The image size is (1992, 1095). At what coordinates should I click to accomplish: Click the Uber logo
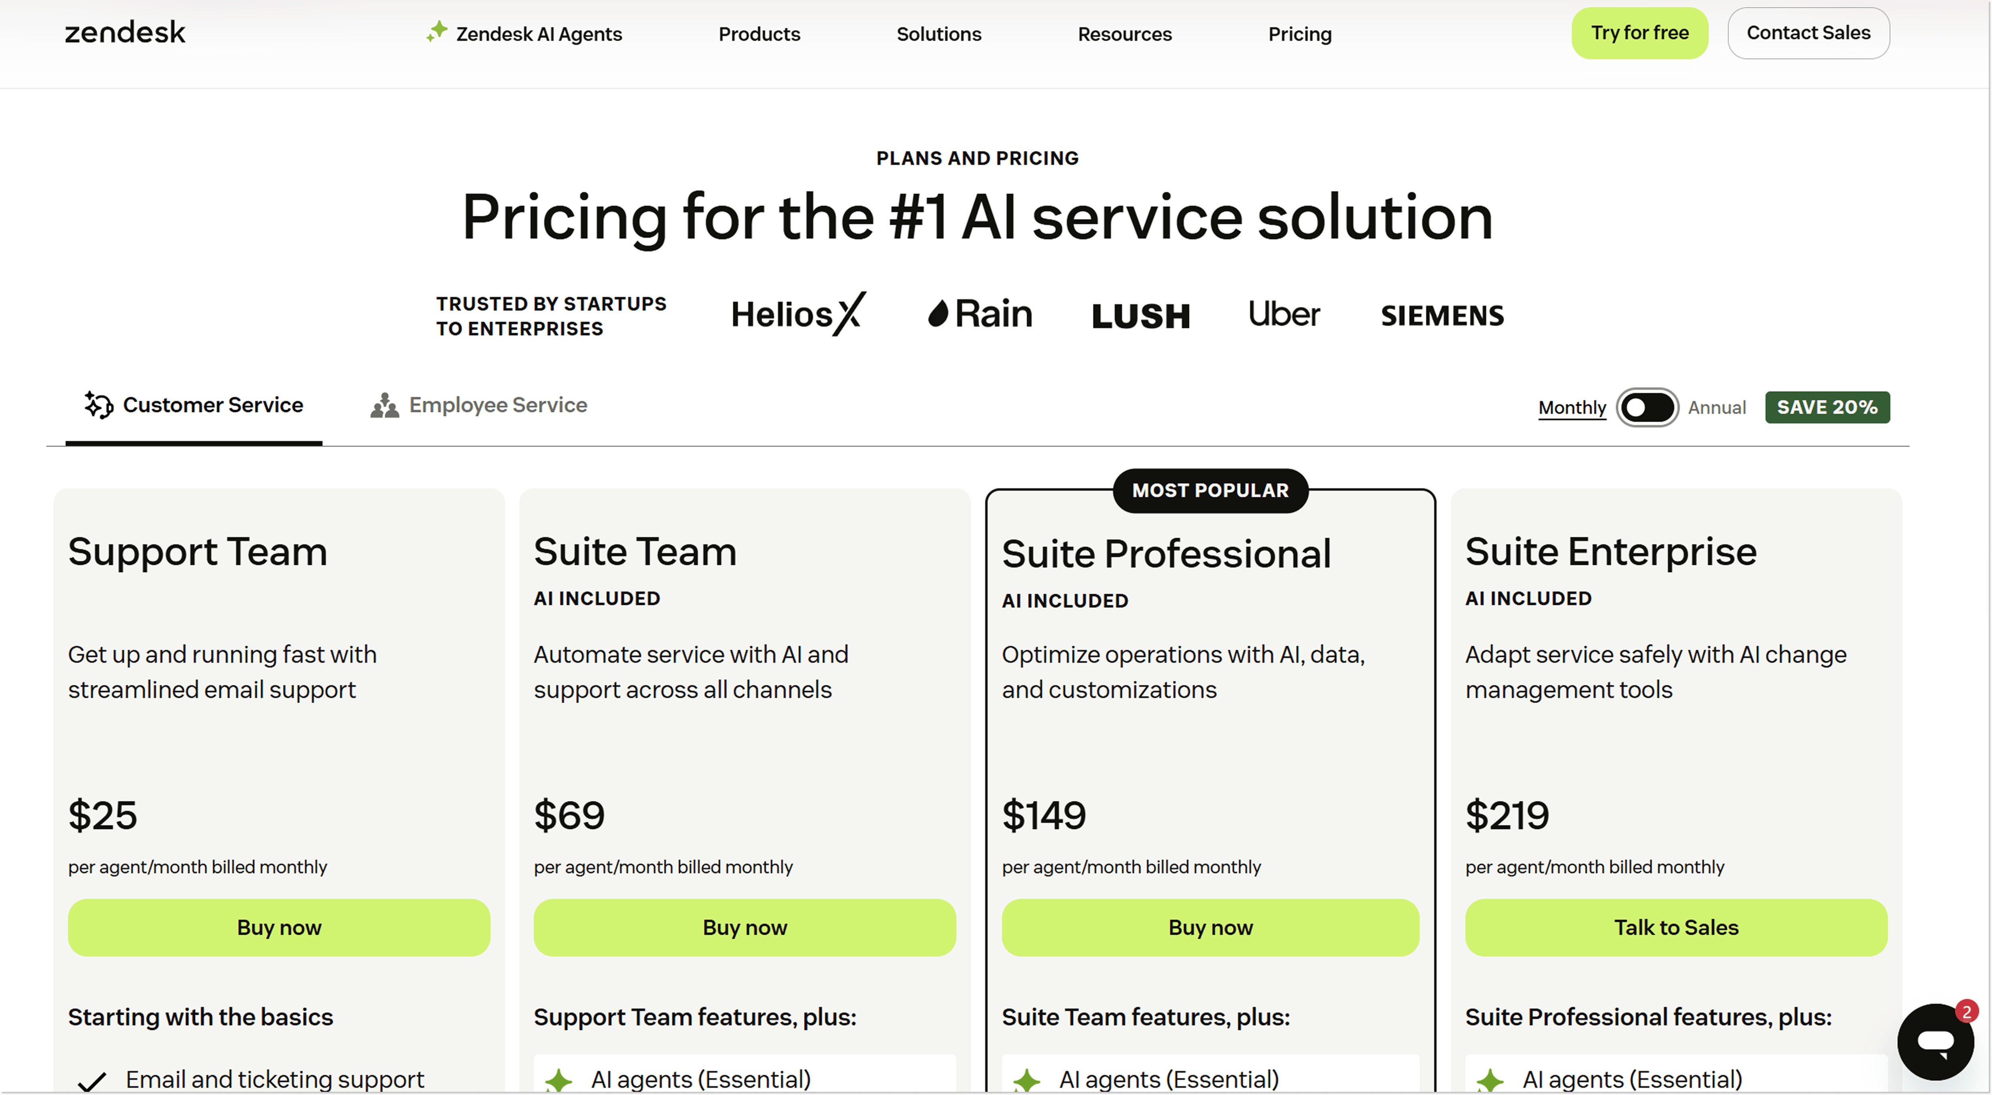[1284, 314]
